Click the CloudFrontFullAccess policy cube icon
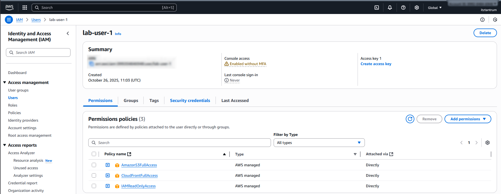The height and width of the screenshot is (194, 501). pos(117,176)
